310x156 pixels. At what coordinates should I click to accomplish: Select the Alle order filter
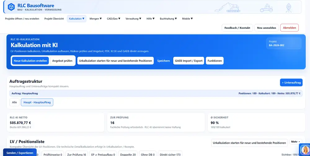pyautogui.click(x=15, y=102)
